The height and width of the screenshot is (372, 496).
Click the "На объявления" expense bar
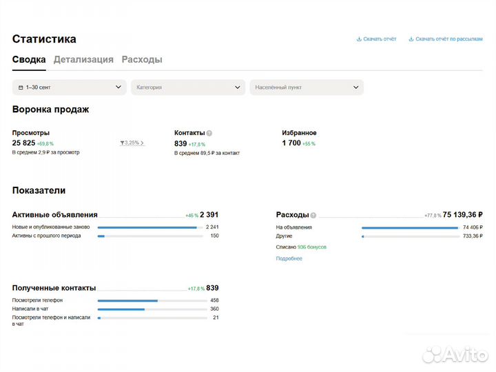(410, 227)
